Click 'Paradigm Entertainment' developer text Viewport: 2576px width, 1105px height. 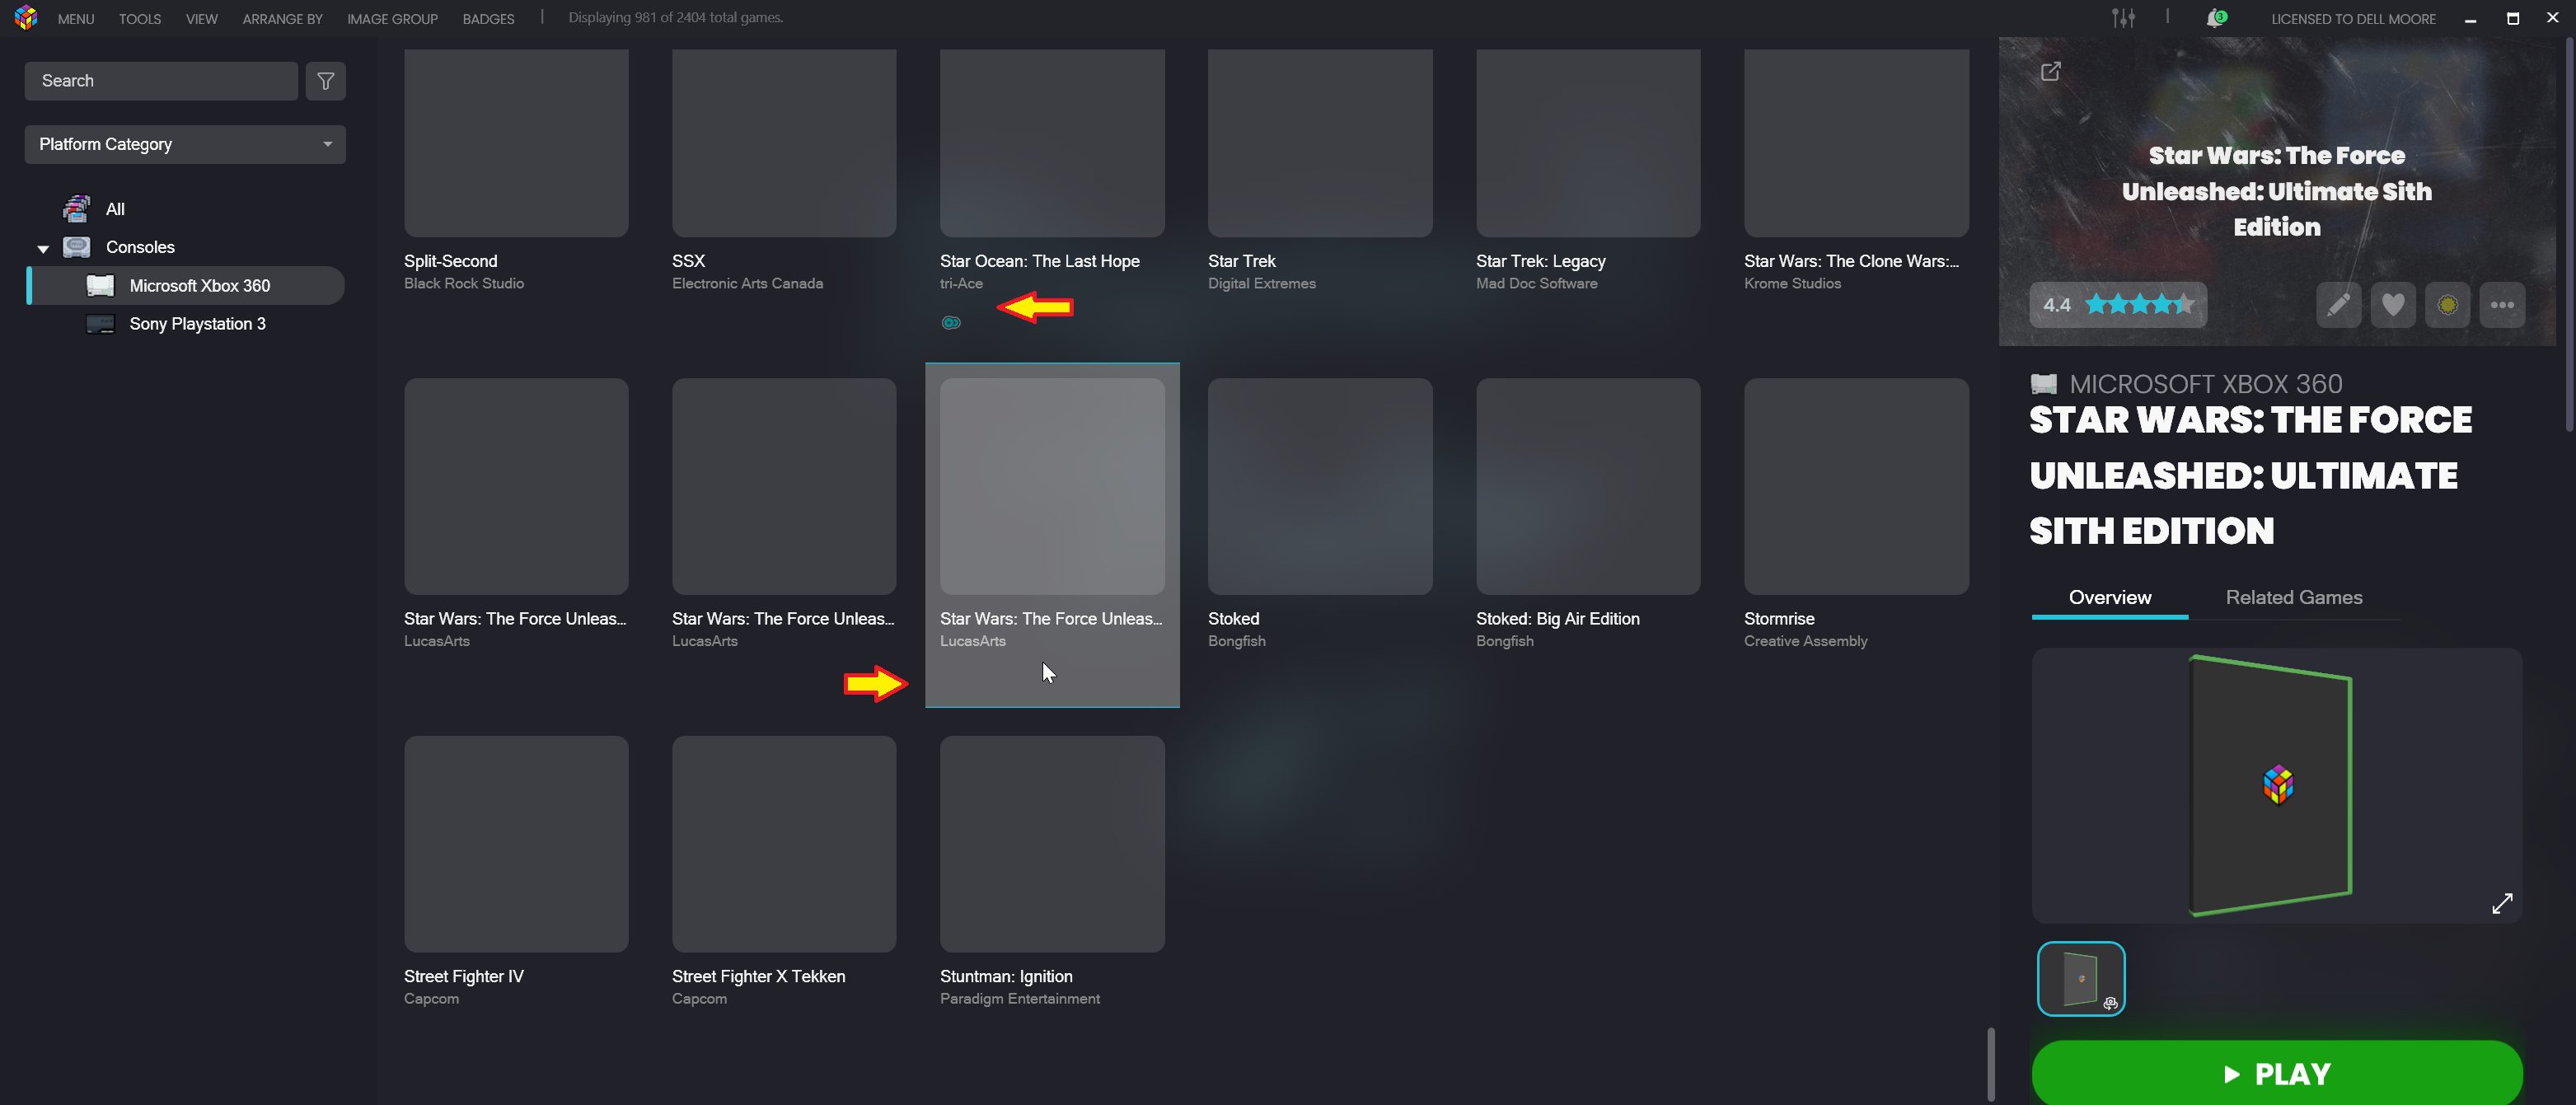tap(1019, 999)
